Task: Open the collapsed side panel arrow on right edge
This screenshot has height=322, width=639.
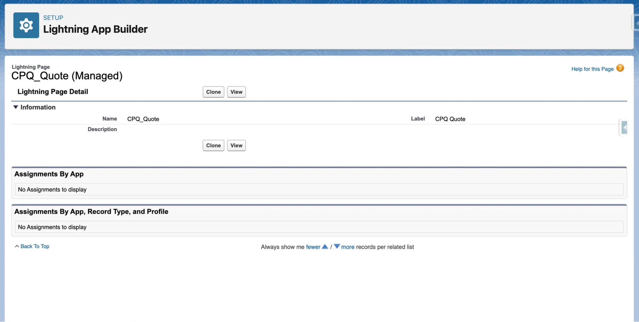Action: (x=624, y=127)
